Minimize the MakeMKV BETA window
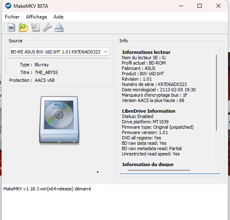Image resolution: width=230 pixels, height=220 pixels. [x=181, y=6]
